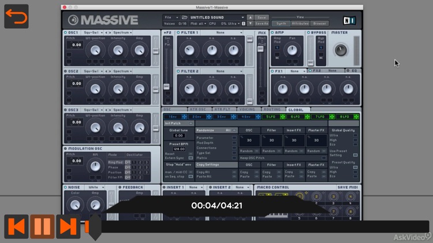433x243 pixels.
Task: Skip to the next video
Action: [x=68, y=226]
